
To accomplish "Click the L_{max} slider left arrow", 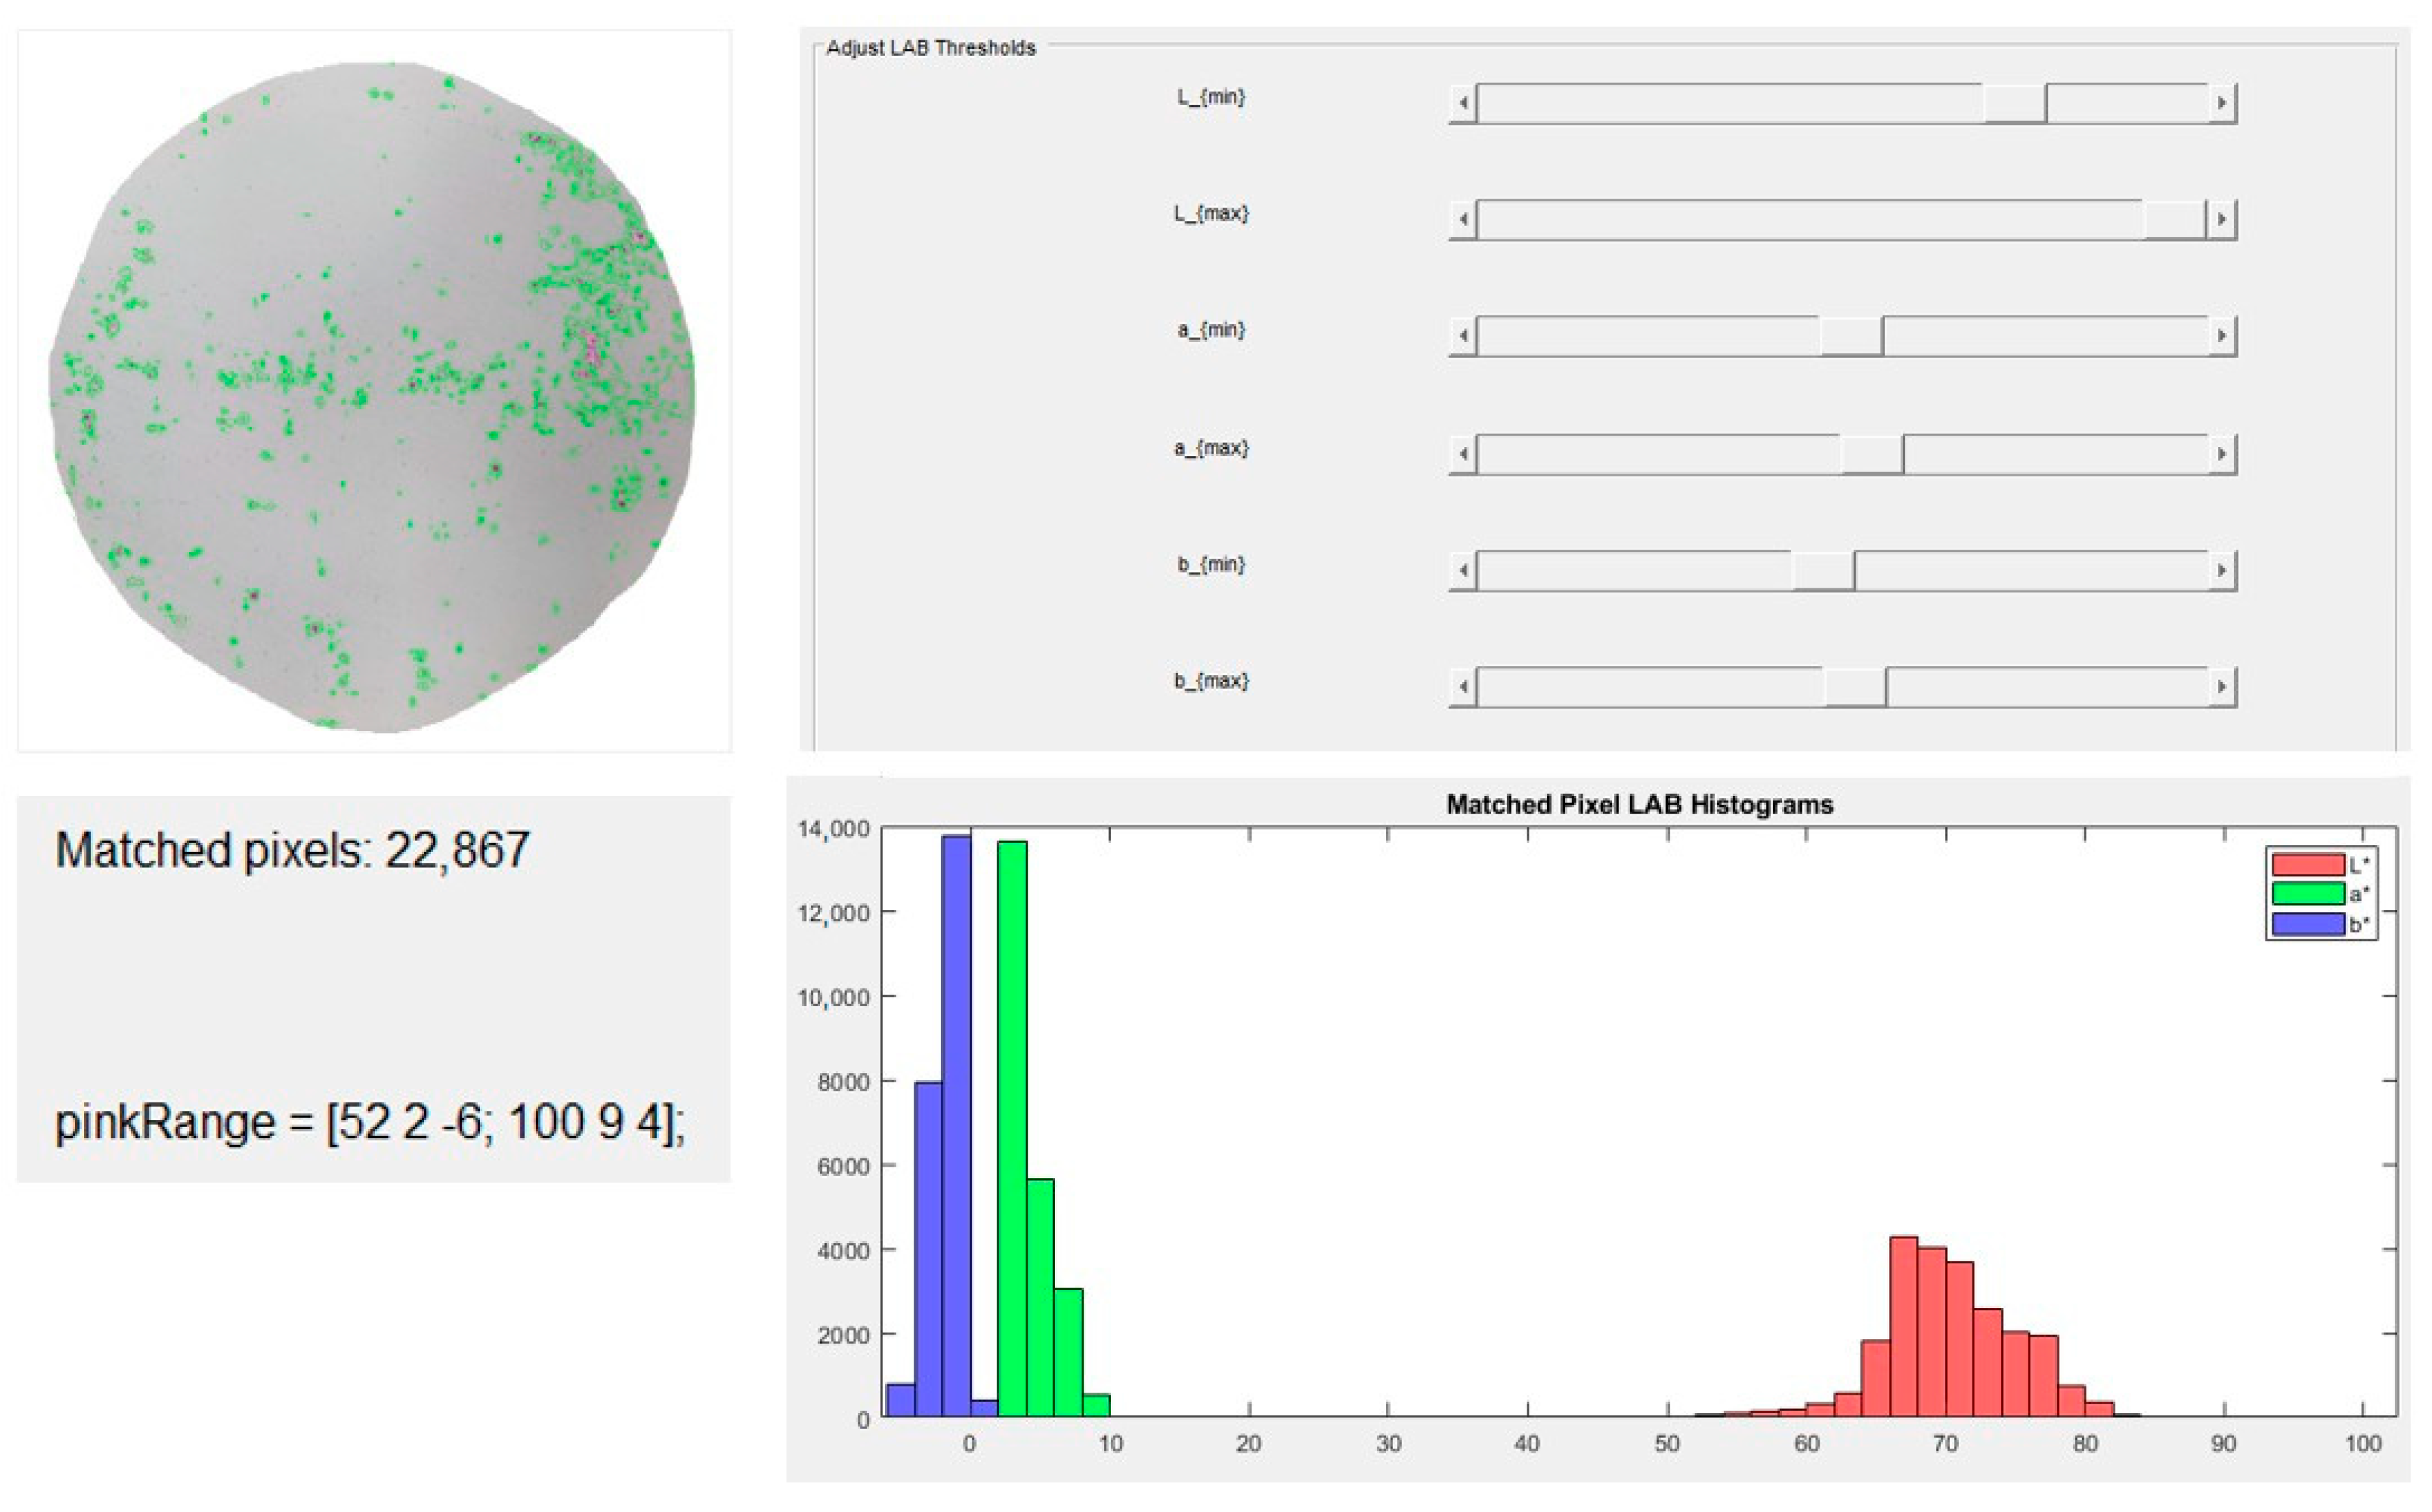I will [x=1463, y=219].
